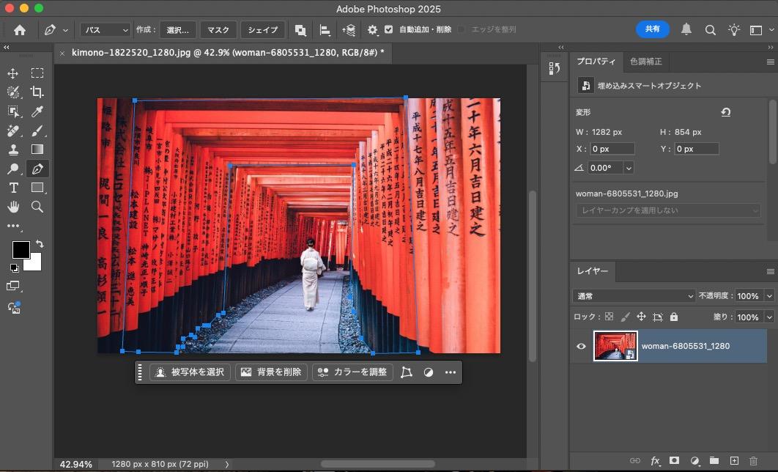Image resolution: width=778 pixels, height=472 pixels.
Task: Open the extra tools ellipsis in toolbox
Action: 13,226
